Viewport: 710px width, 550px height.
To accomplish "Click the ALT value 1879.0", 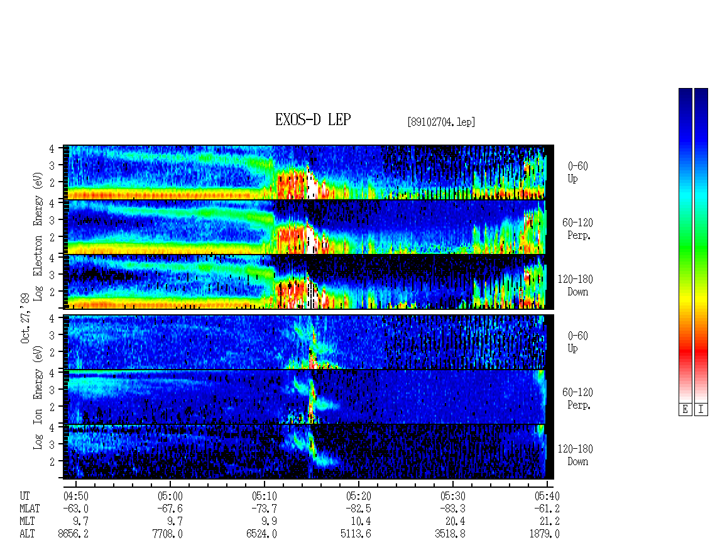I will tap(544, 534).
